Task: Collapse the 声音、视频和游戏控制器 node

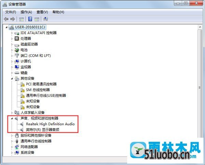Action: click(x=12, y=119)
